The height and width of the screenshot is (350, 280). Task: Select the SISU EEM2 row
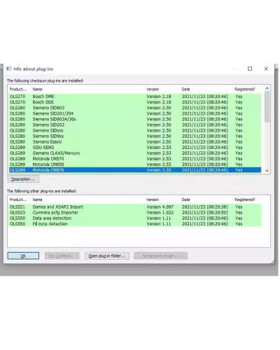click(135, 148)
